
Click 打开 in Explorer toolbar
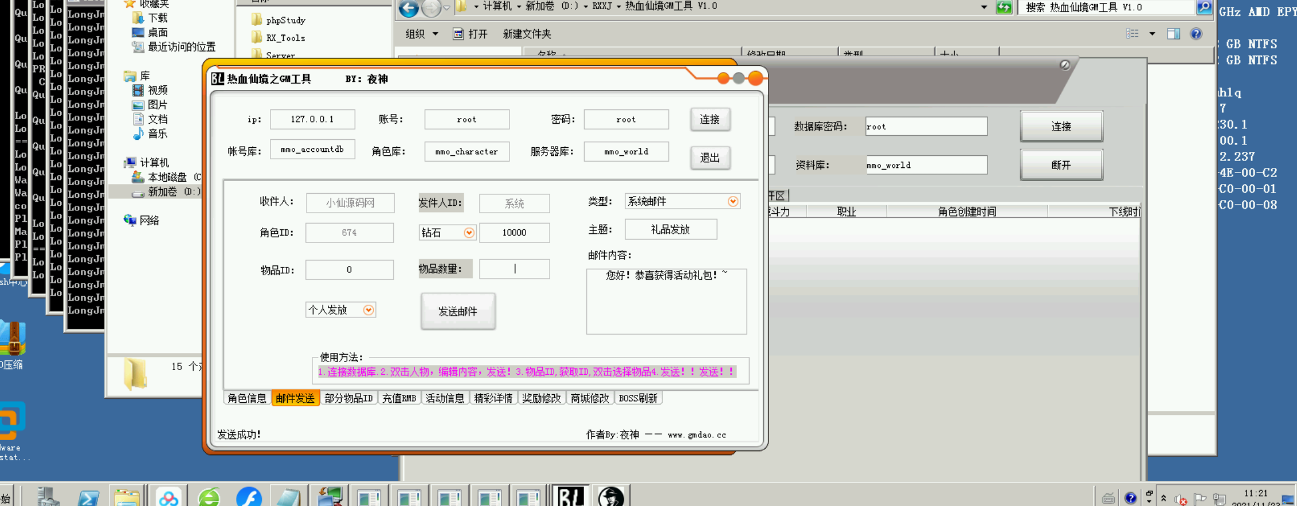coord(470,34)
